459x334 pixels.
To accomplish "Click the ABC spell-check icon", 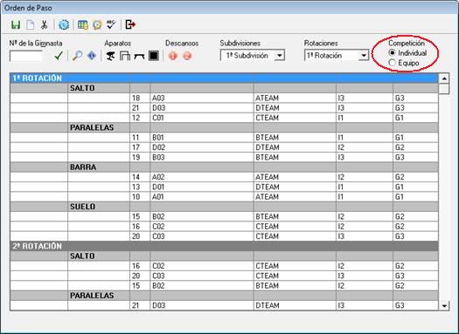I will click(111, 24).
